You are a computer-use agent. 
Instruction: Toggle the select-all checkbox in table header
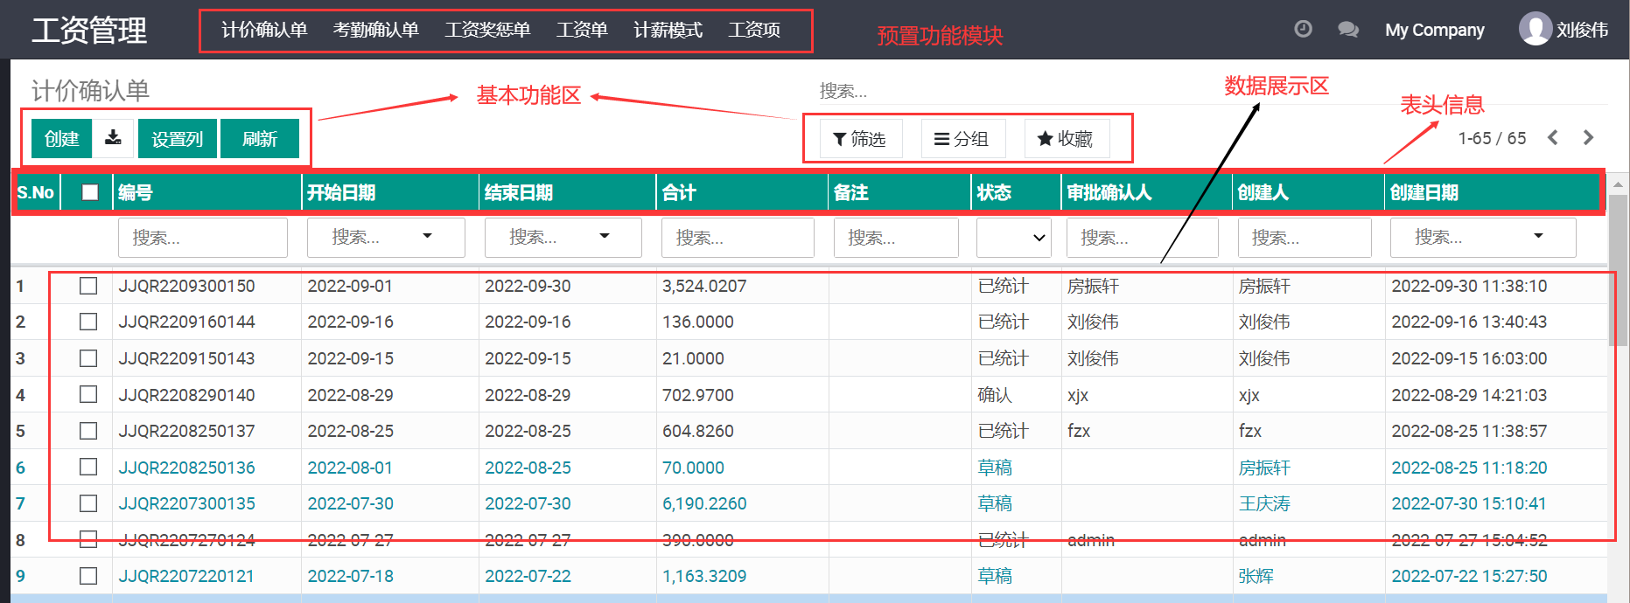coord(90,192)
